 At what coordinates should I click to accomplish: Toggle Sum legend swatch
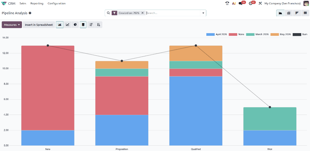[x=297, y=34]
